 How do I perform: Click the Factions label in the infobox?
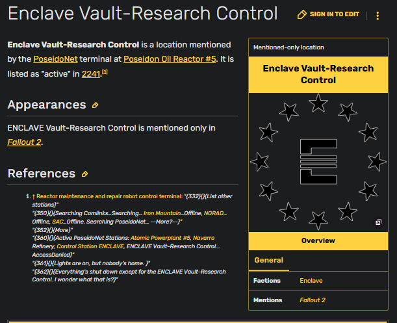pos(267,281)
